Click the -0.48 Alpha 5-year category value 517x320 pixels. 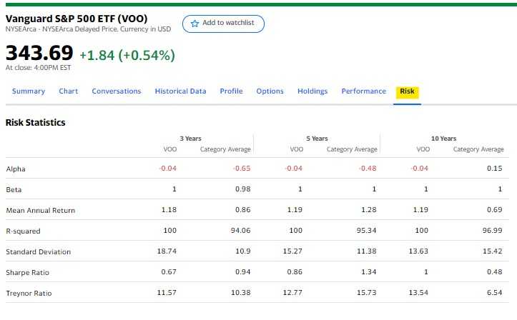[x=368, y=169]
